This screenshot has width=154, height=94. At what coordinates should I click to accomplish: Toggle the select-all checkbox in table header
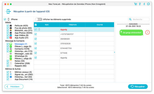[x=36, y=25]
